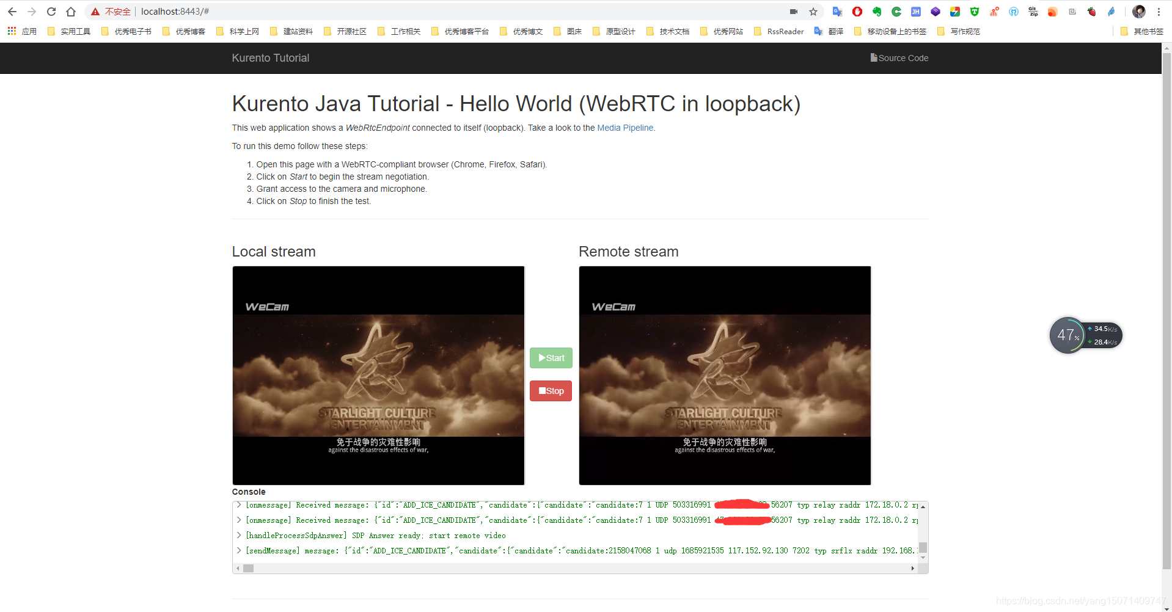Open the Chrome profile avatar
Image resolution: width=1172 pixels, height=612 pixels.
(x=1139, y=12)
